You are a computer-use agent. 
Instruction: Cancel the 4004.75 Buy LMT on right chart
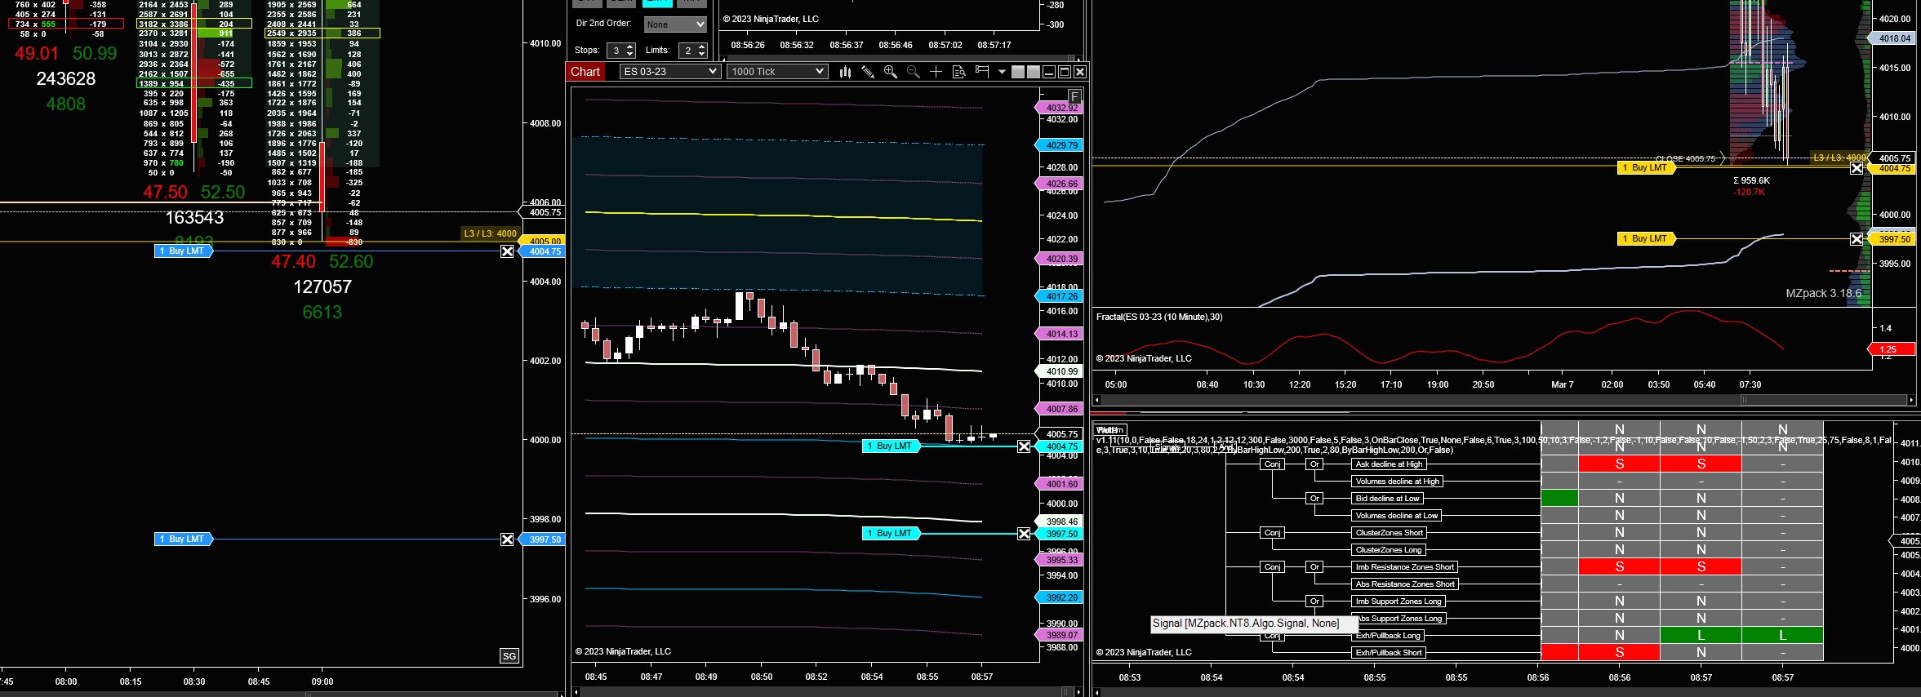point(1857,168)
